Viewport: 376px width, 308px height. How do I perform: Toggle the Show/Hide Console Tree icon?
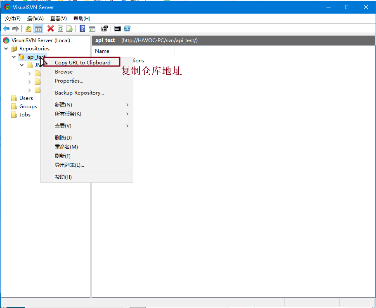[38, 29]
